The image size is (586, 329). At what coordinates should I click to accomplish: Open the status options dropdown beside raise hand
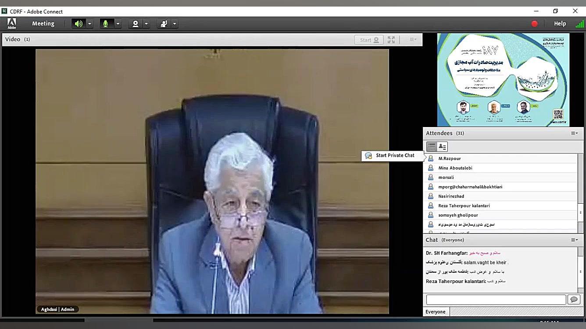point(175,24)
